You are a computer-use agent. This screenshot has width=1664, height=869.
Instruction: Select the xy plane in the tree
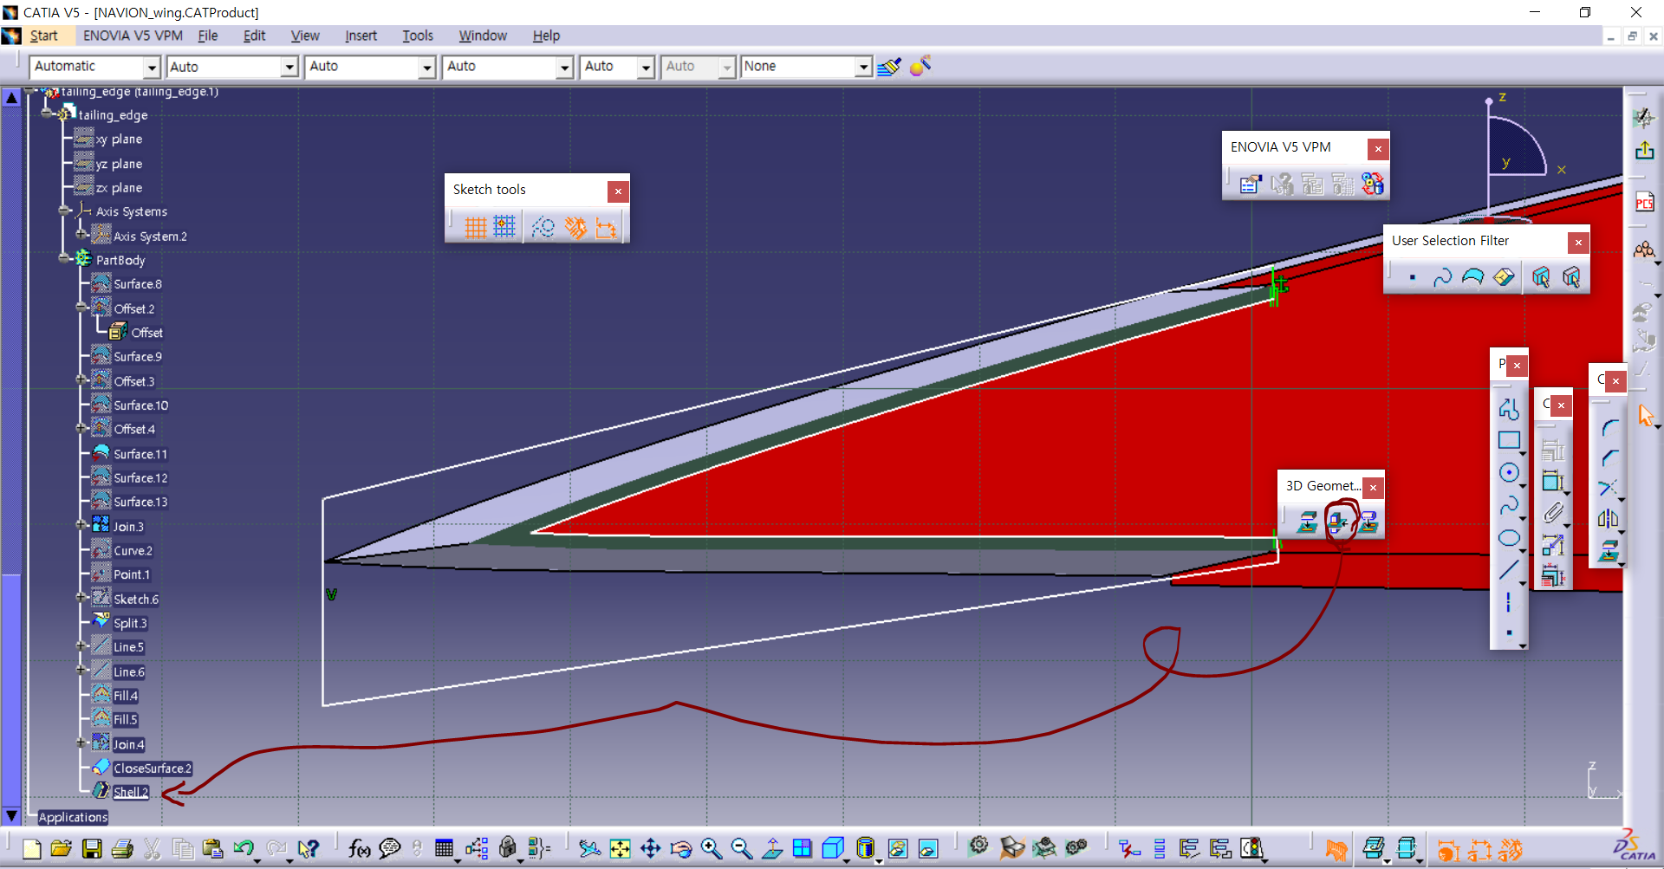[119, 139]
